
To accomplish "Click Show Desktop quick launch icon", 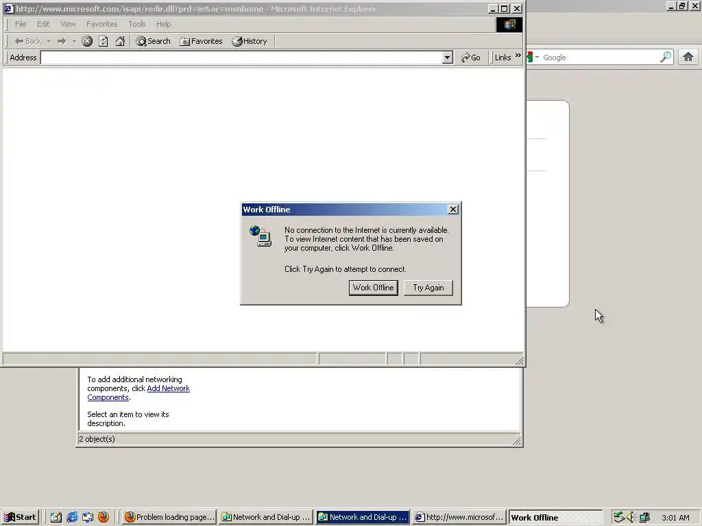I will pos(56,518).
